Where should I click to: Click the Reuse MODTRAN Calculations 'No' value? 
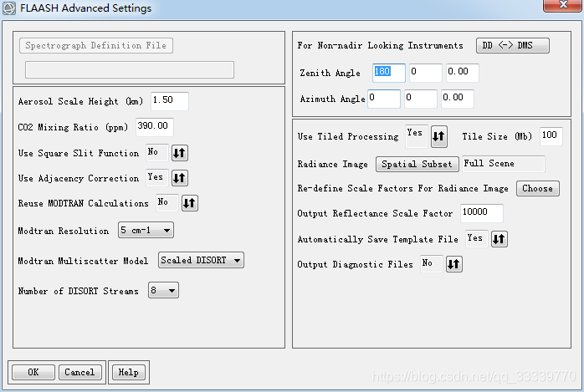pyautogui.click(x=166, y=203)
